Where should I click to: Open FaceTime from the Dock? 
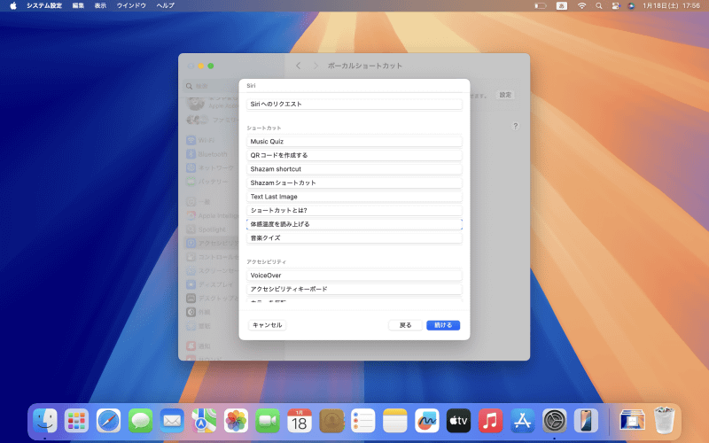(268, 421)
